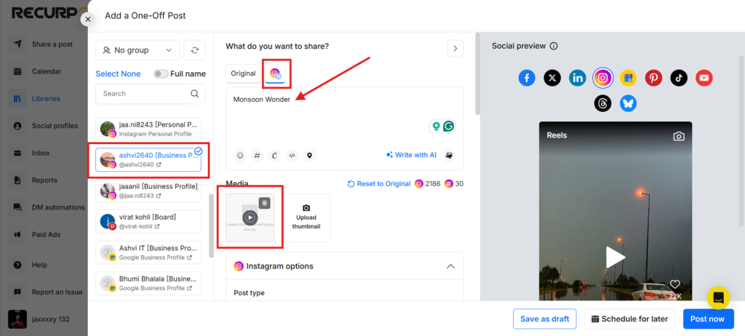Click the account Search field
The width and height of the screenshot is (745, 336).
(x=151, y=94)
